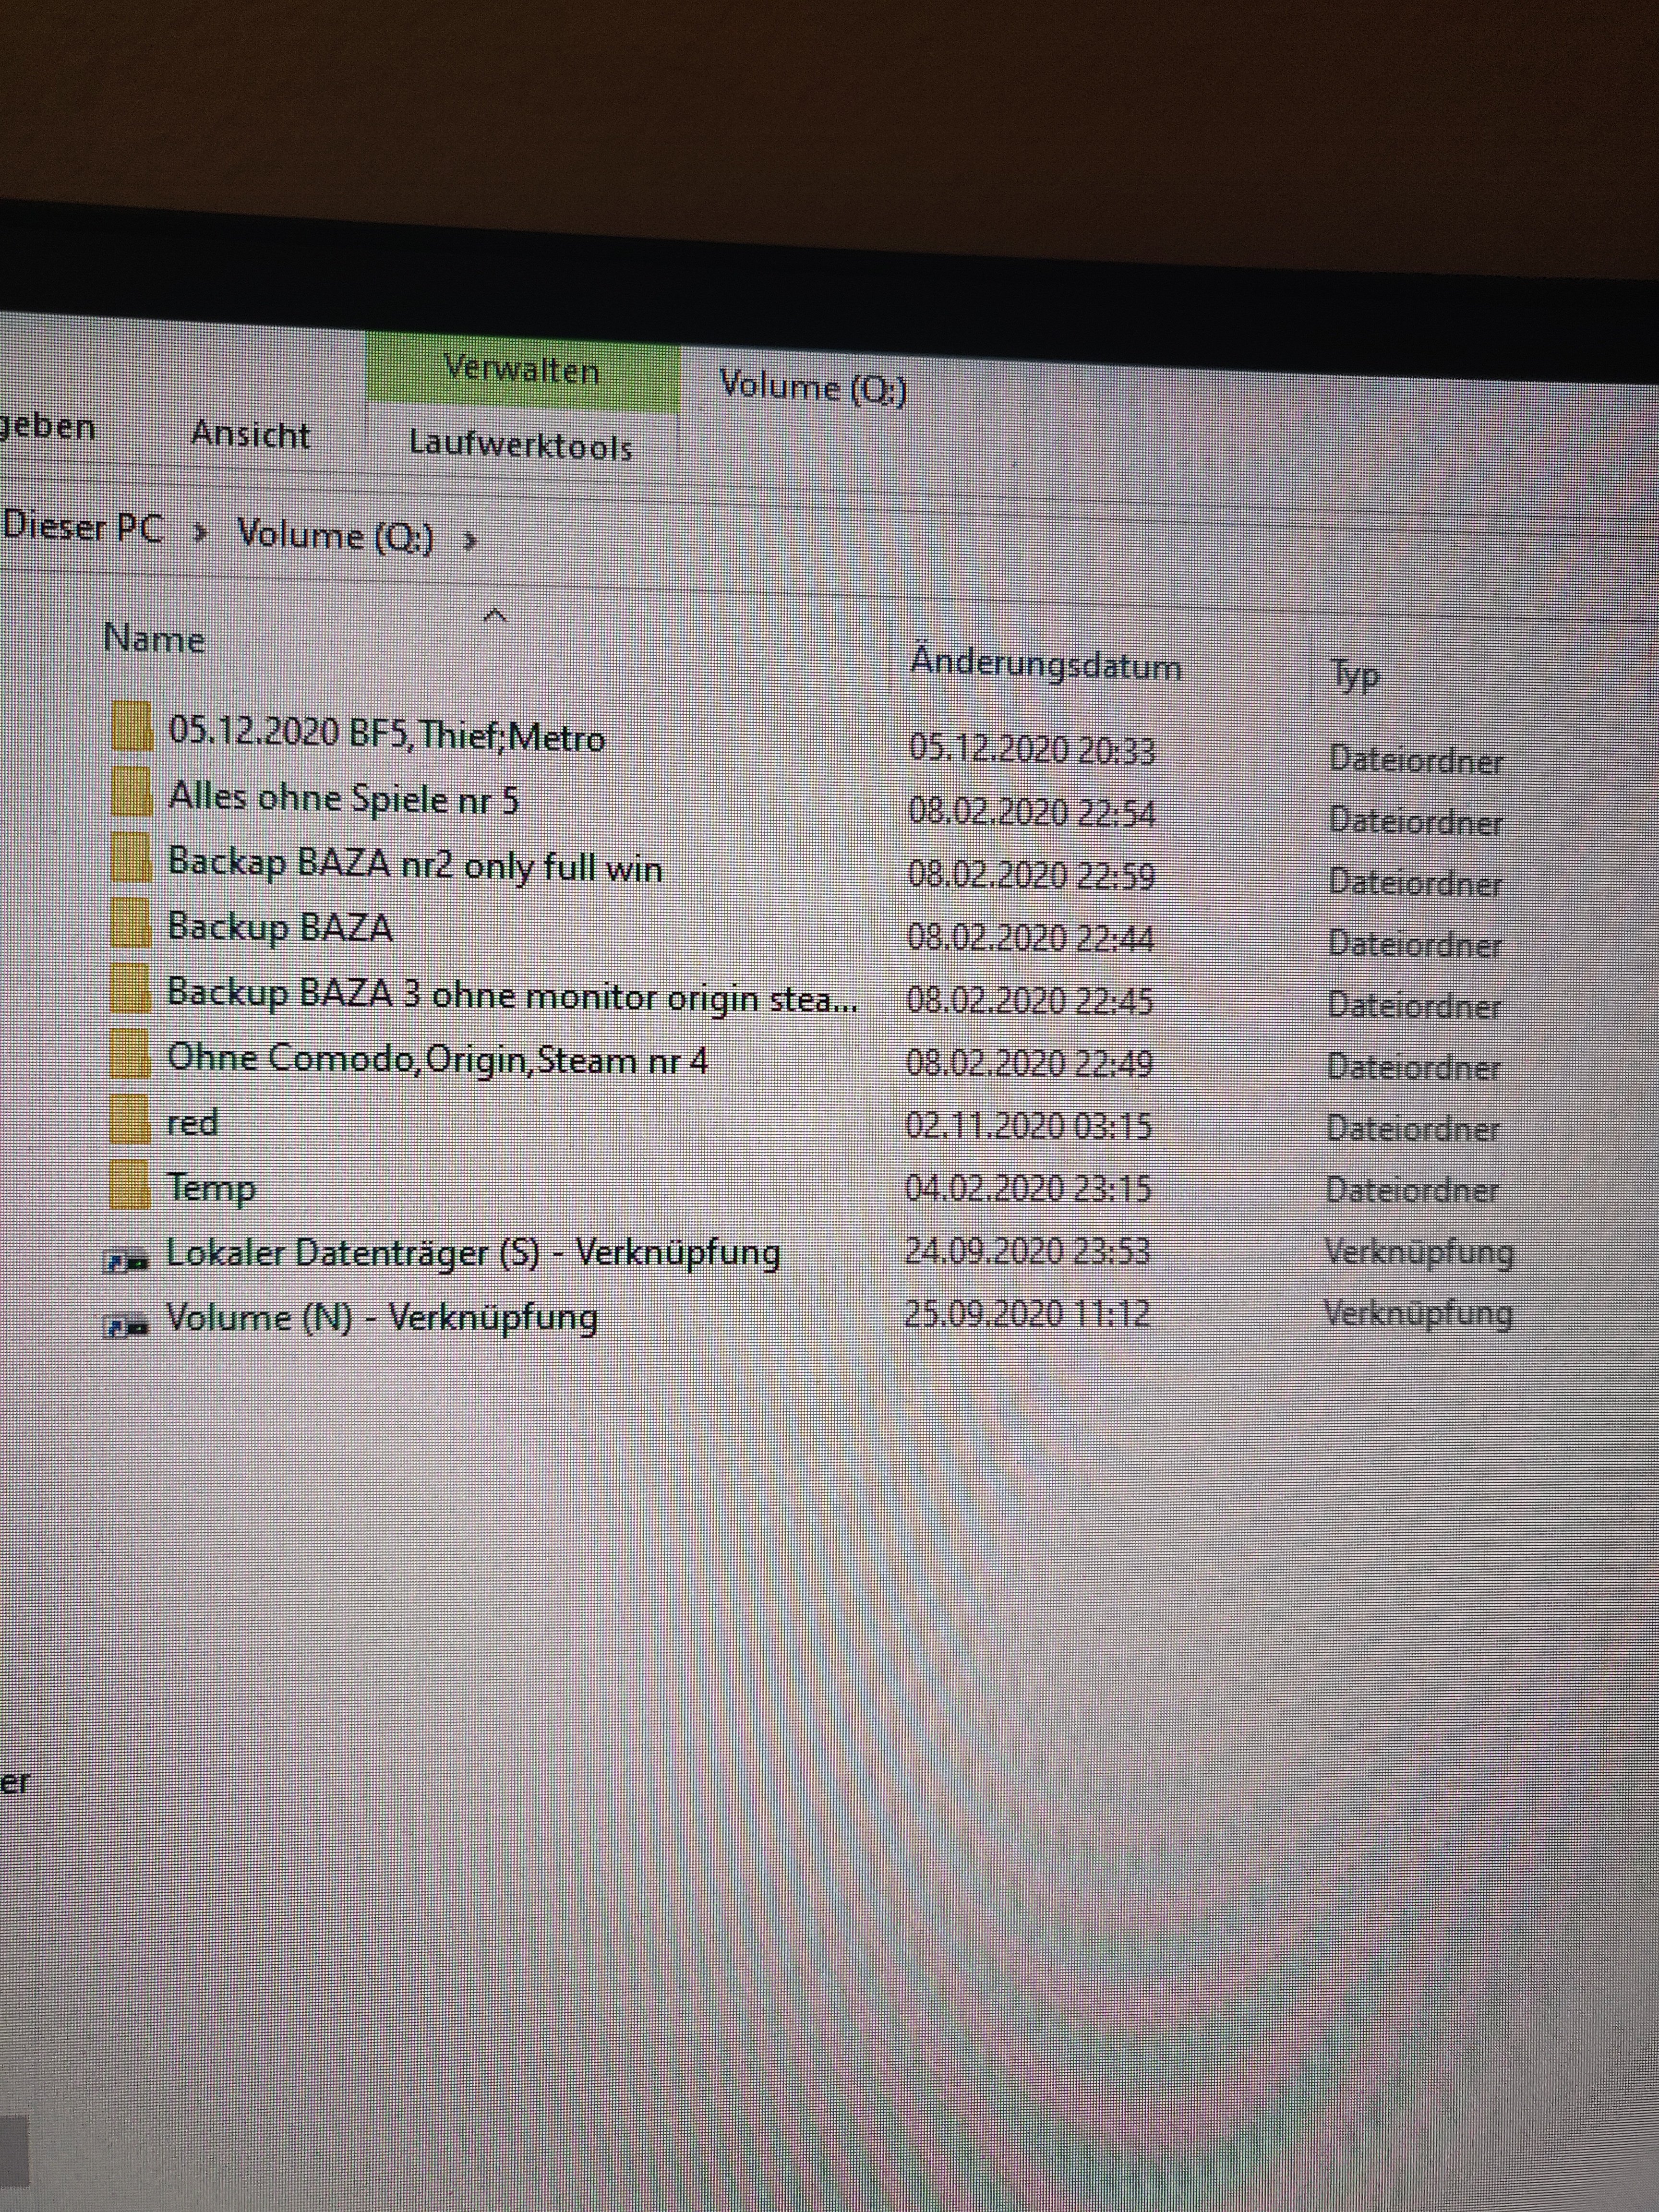Viewport: 1659px width, 2212px height.
Task: Select the red folder icon
Action: 130,1119
